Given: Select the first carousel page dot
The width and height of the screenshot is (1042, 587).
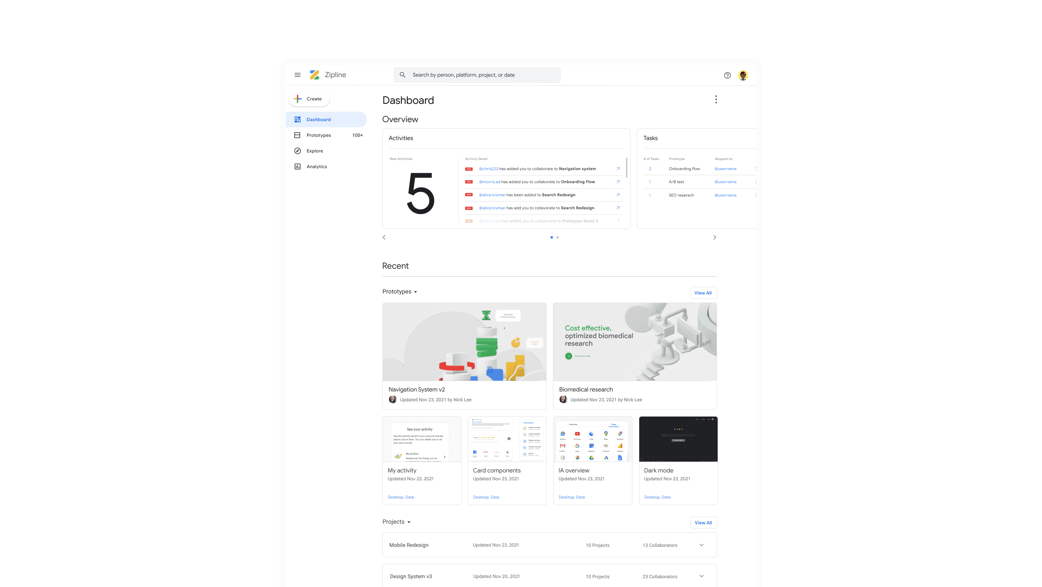Looking at the screenshot, I should pyautogui.click(x=551, y=237).
